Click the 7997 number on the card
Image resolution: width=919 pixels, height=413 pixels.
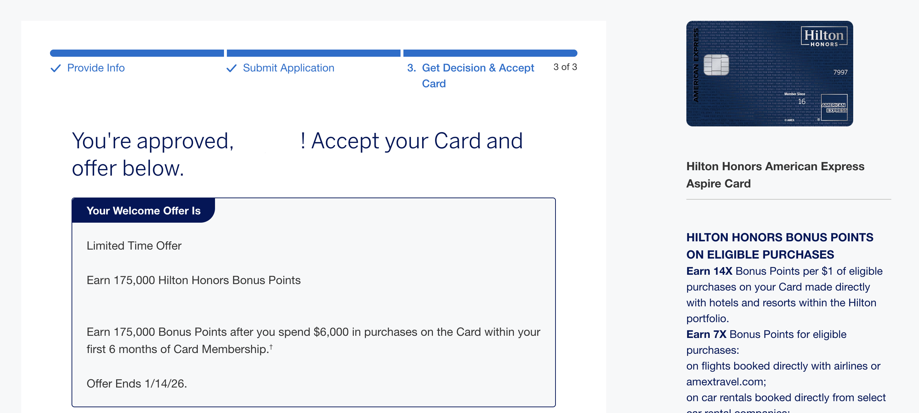point(840,72)
